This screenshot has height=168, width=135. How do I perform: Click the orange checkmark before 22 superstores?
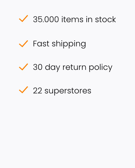[x=23, y=90]
